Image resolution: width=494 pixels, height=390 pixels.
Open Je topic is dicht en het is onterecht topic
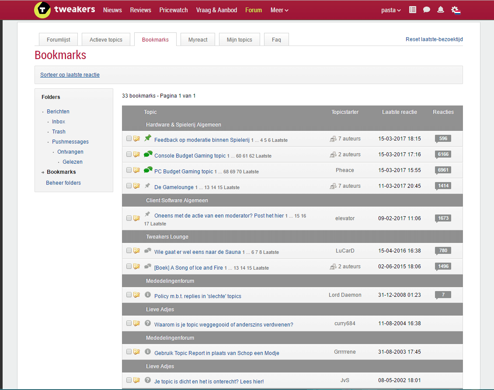[209, 382]
